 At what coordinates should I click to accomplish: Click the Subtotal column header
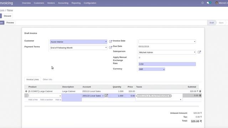pos(192,87)
